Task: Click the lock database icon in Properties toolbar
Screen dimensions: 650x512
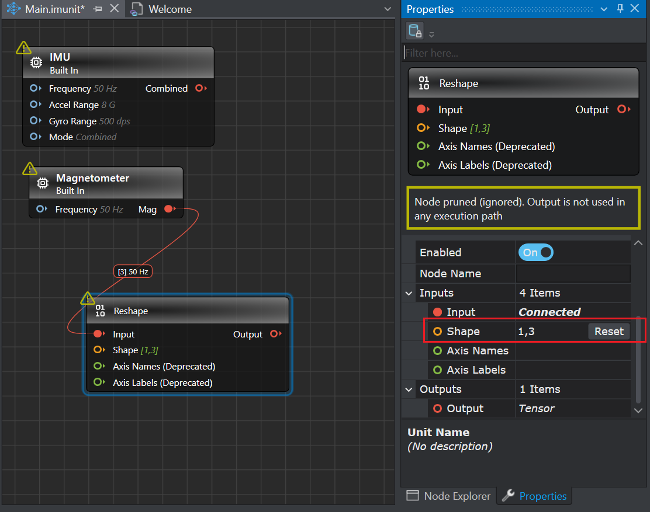Action: [x=415, y=31]
